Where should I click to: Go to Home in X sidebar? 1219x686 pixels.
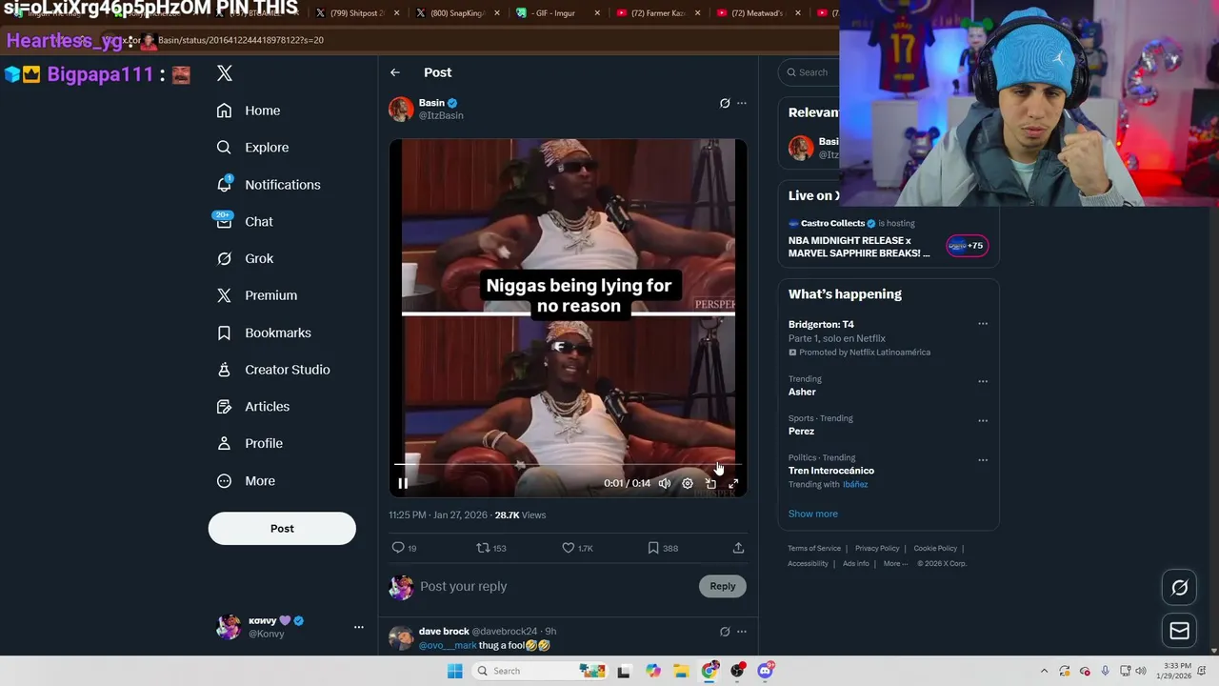pos(249,111)
